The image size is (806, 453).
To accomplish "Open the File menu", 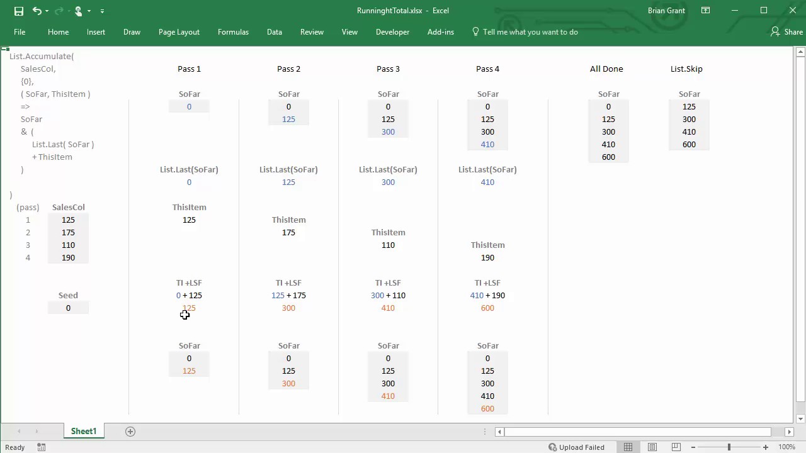I will (20, 32).
